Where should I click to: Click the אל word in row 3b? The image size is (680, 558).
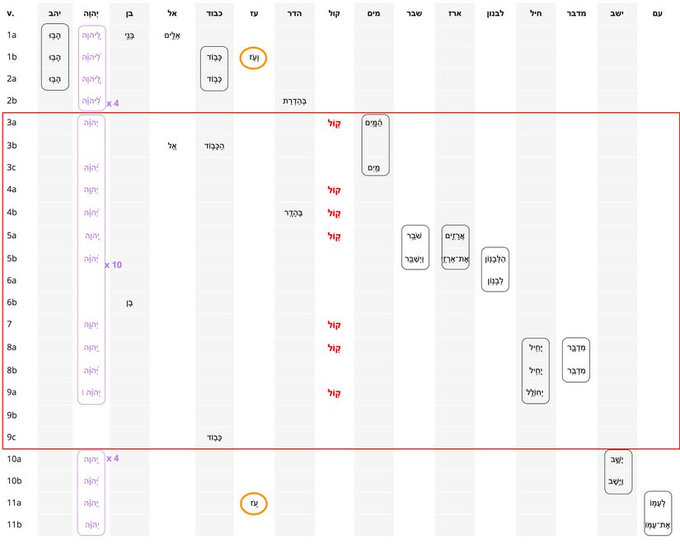pyautogui.click(x=172, y=146)
